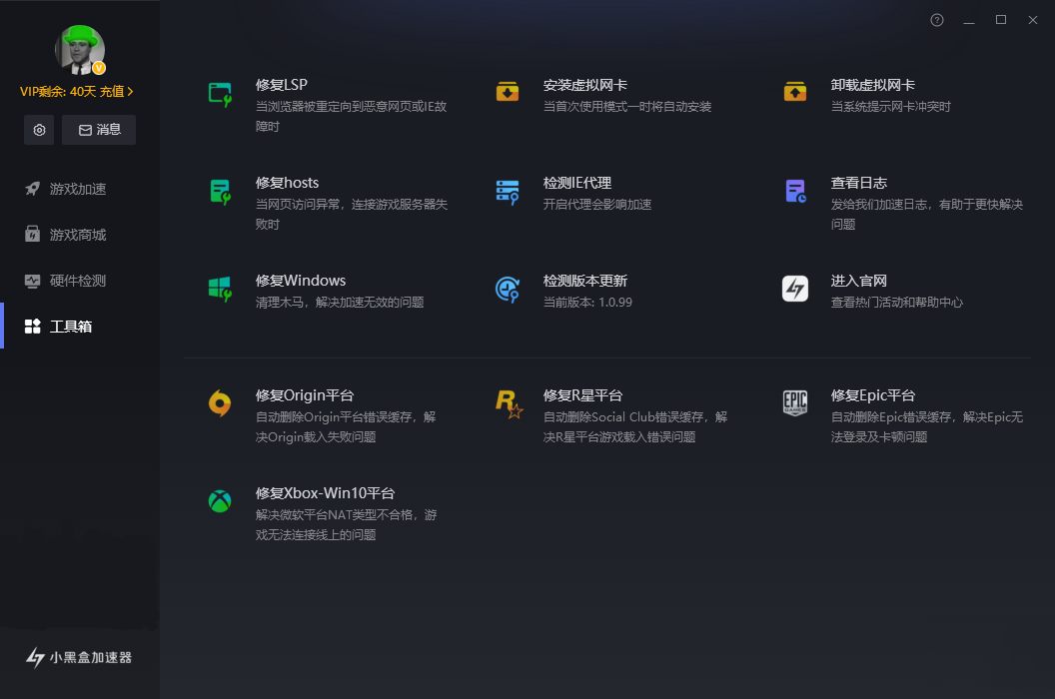Click the 发给我们加速日志 description
1055x699 pixels.
click(926, 214)
